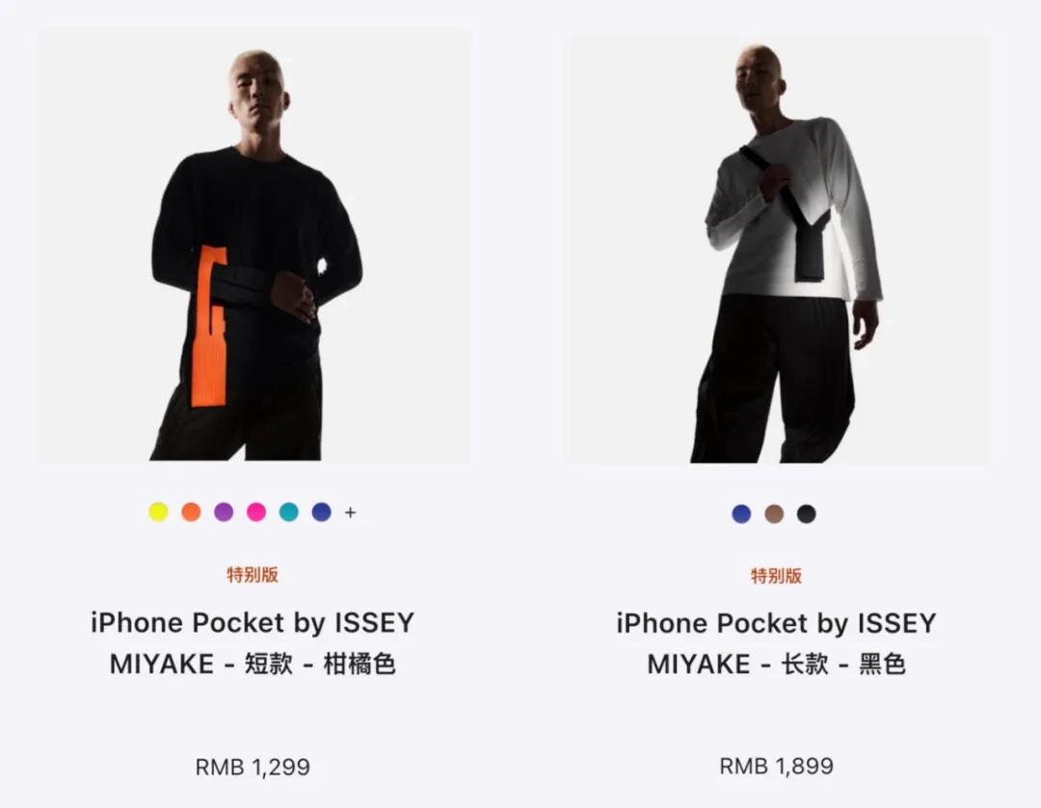Open iPhone Pocket 短款 柑橘色 title link
This screenshot has width=1041, height=808.
(x=253, y=642)
